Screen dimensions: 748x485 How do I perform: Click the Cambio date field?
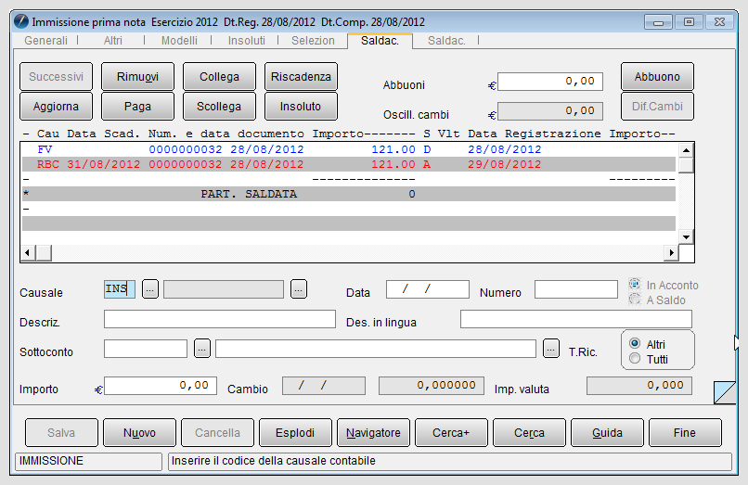pos(324,386)
